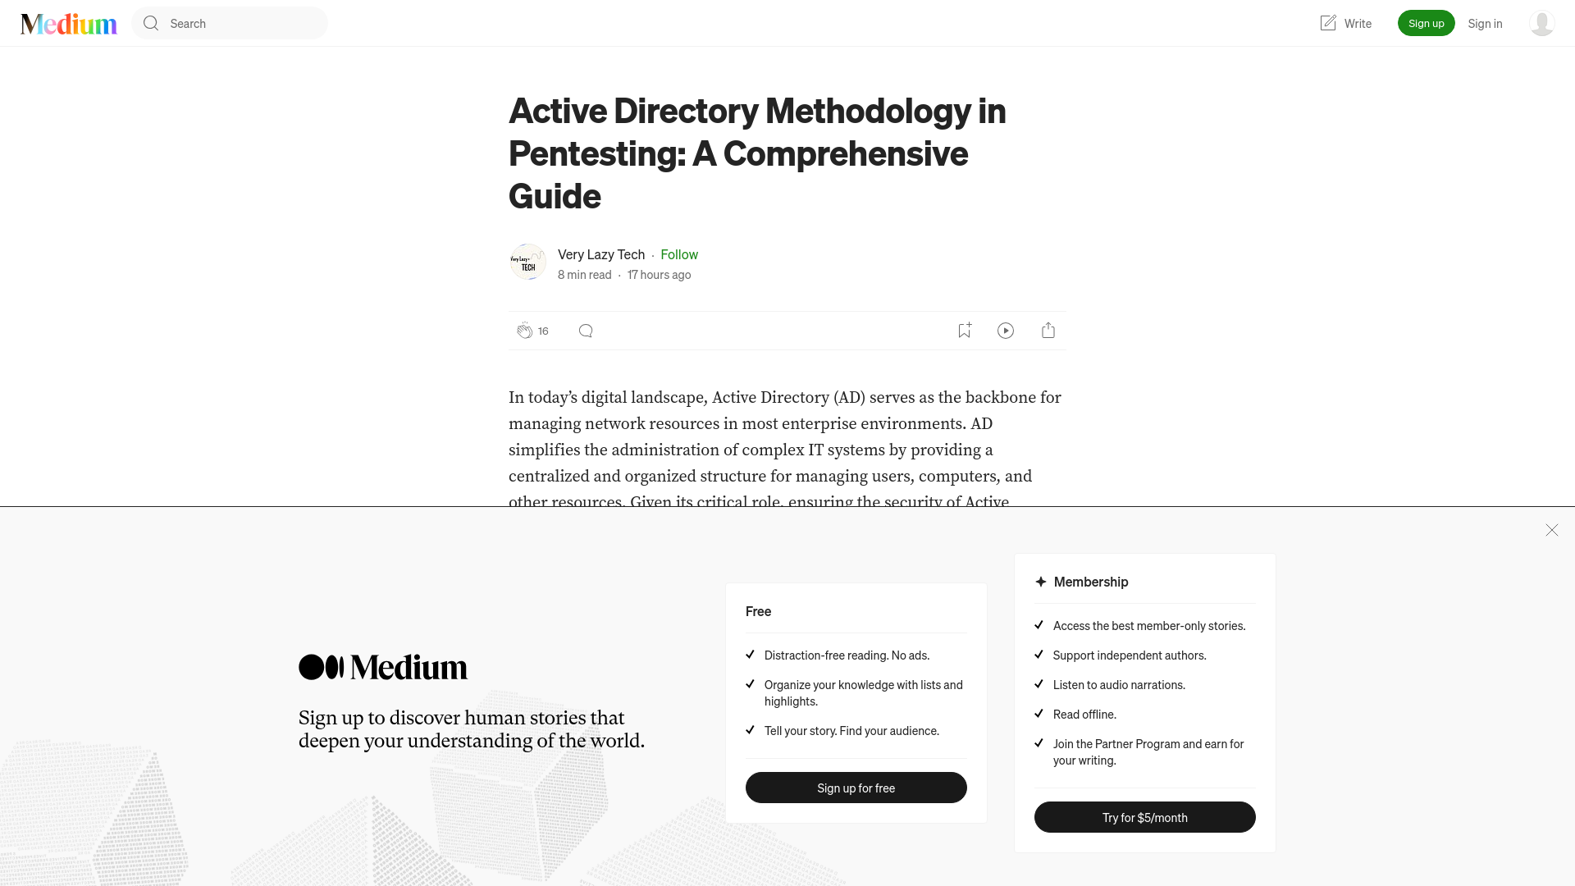Click the listen/audio narration icon
The width and height of the screenshot is (1575, 886).
(1006, 330)
